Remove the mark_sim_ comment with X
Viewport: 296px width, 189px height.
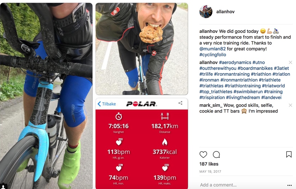click(x=290, y=105)
